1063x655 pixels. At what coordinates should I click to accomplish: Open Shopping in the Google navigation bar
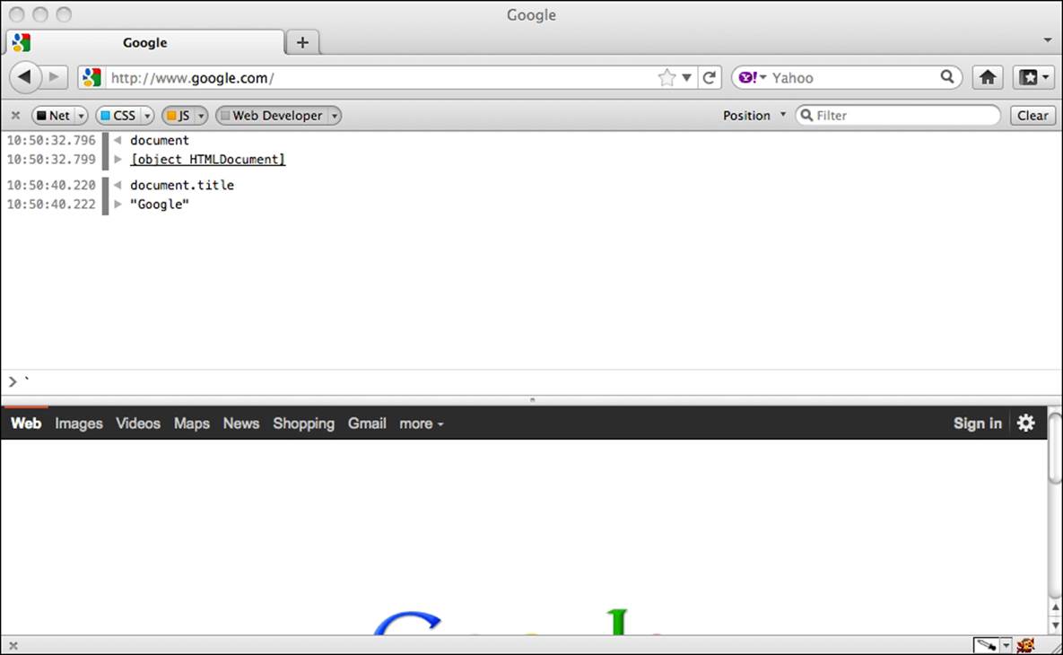[x=304, y=424]
